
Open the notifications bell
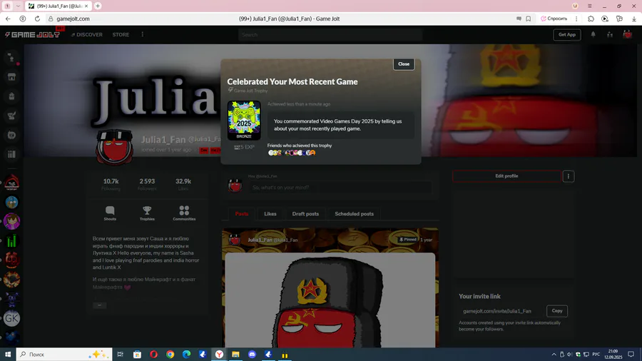(593, 35)
